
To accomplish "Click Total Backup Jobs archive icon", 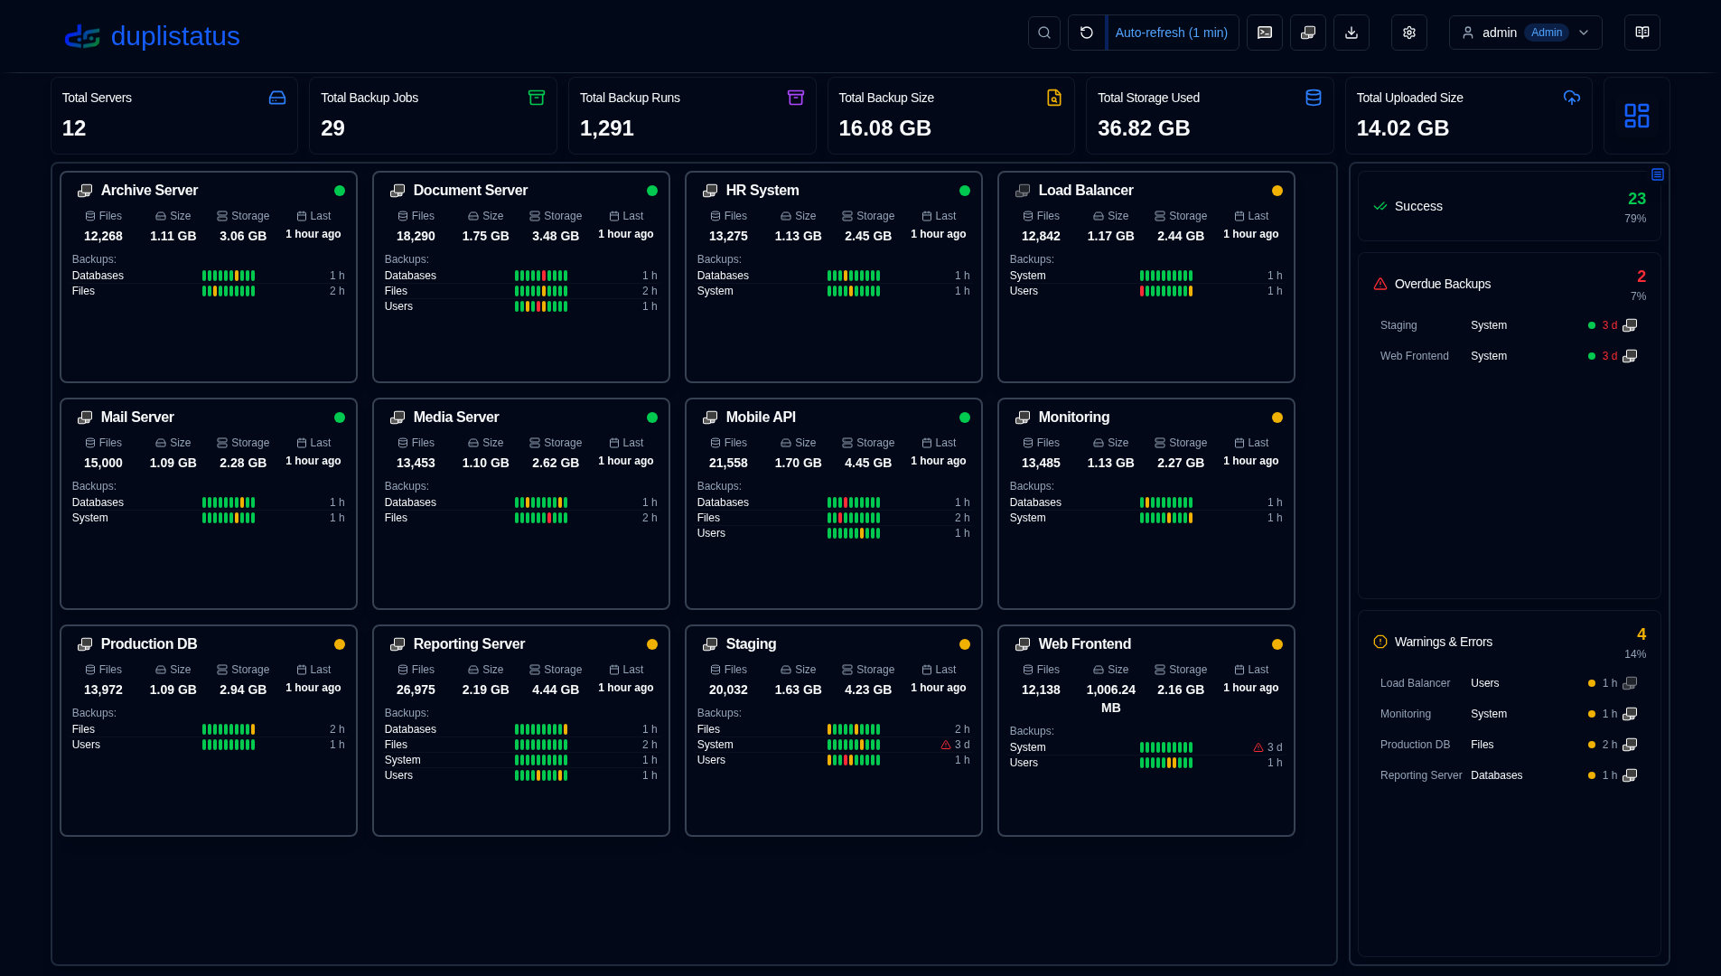I will [x=537, y=98].
